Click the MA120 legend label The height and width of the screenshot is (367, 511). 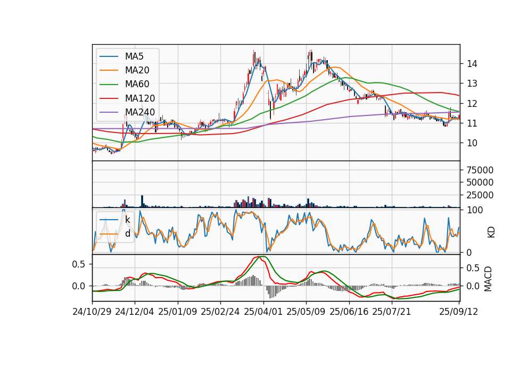140,98
